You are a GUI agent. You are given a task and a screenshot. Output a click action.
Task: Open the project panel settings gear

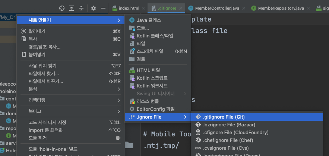click(94, 8)
